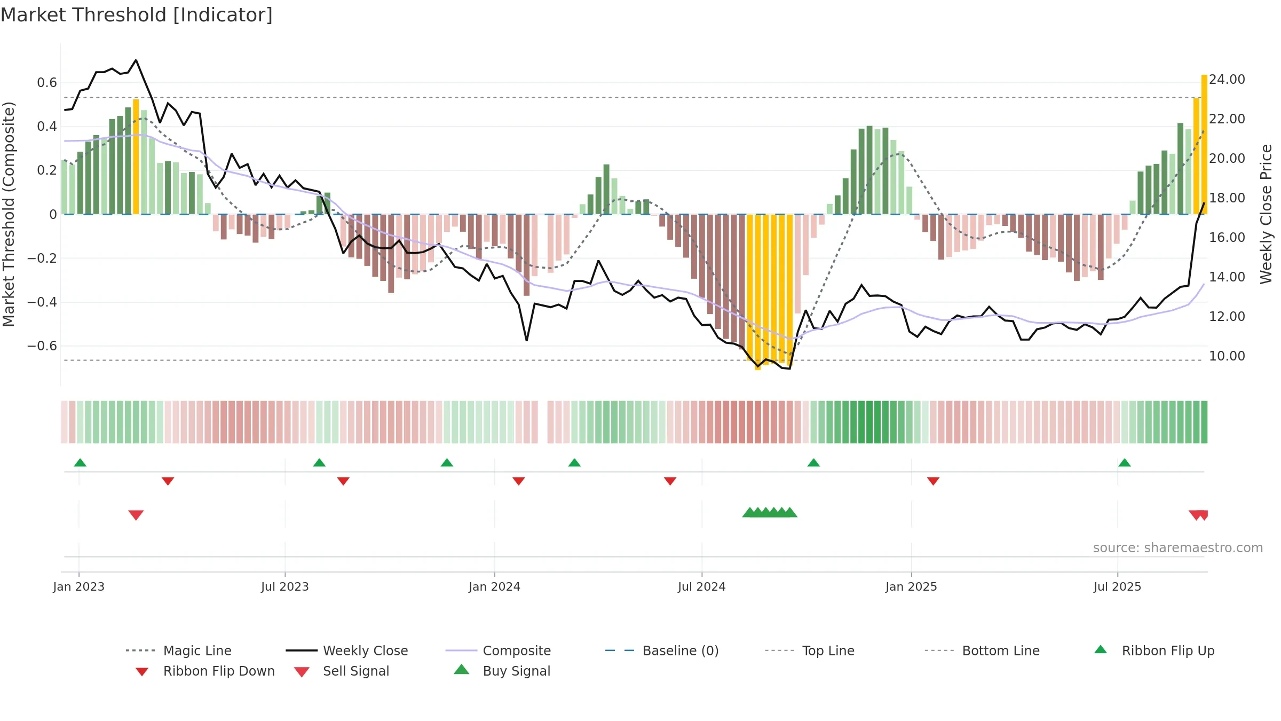Viewport: 1281px width, 721px height.
Task: Click the Jan 2025 axis label
Action: pos(911,586)
